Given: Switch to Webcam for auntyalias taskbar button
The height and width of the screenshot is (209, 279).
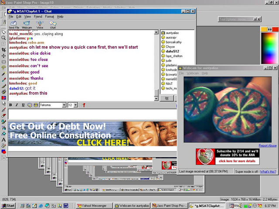Looking at the screenshot, I should point(132,206).
